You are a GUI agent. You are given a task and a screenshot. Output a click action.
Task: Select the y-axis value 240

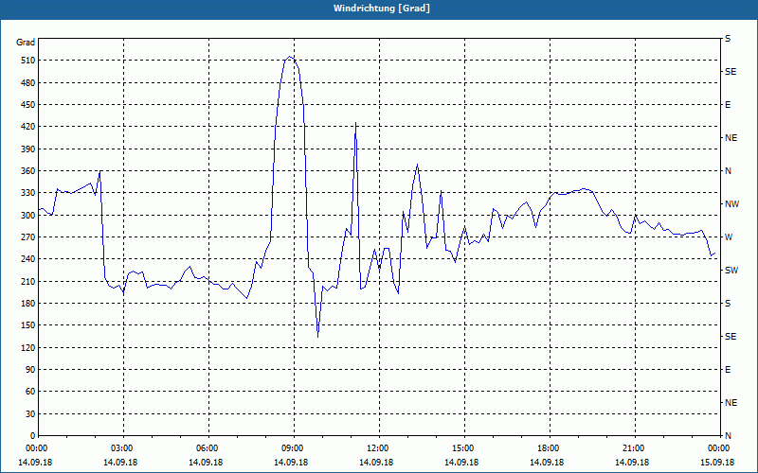pos(27,259)
